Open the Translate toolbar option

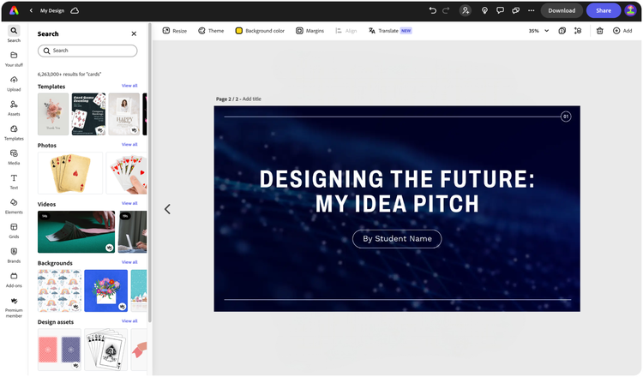(389, 31)
